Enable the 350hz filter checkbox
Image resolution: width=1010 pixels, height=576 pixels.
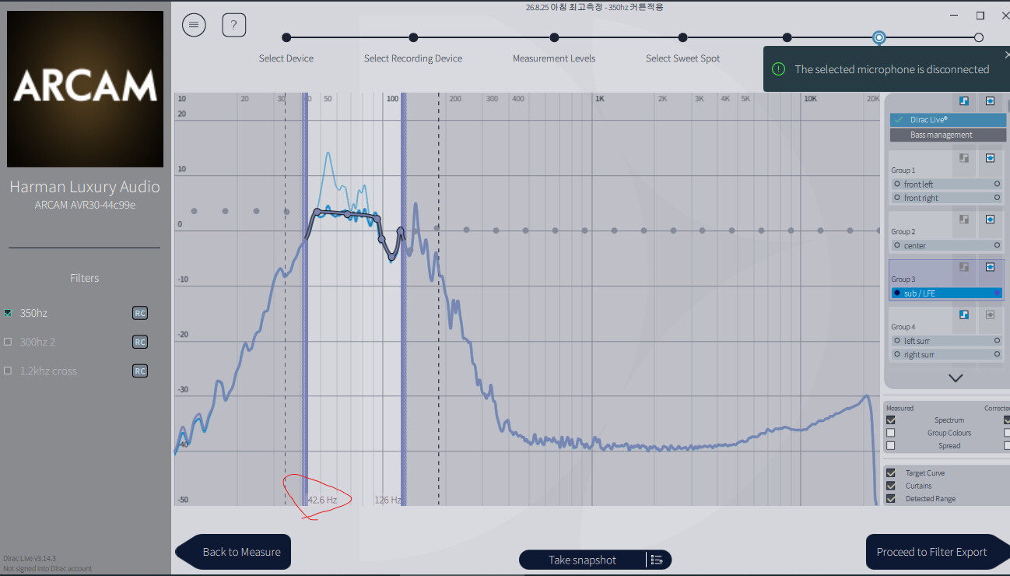pyautogui.click(x=9, y=313)
